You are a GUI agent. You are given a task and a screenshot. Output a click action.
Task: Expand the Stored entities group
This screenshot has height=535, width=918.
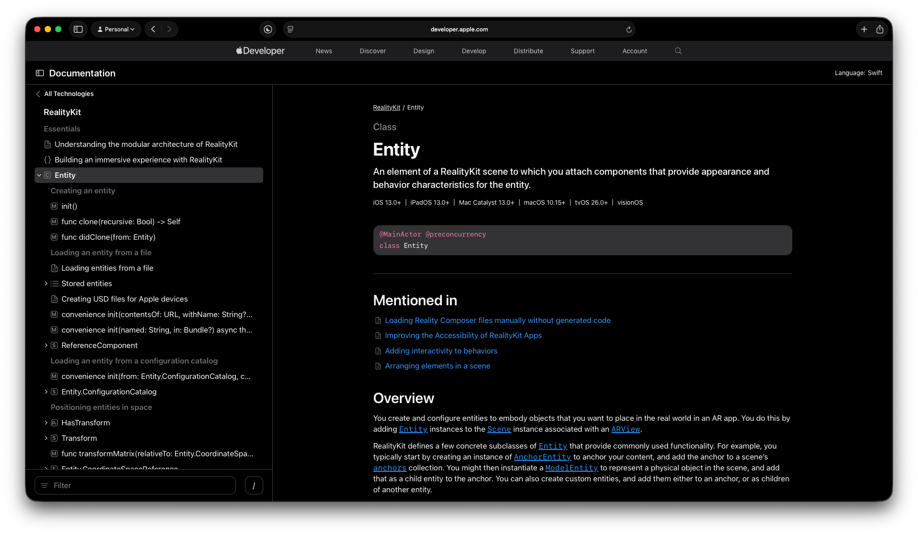(x=46, y=283)
